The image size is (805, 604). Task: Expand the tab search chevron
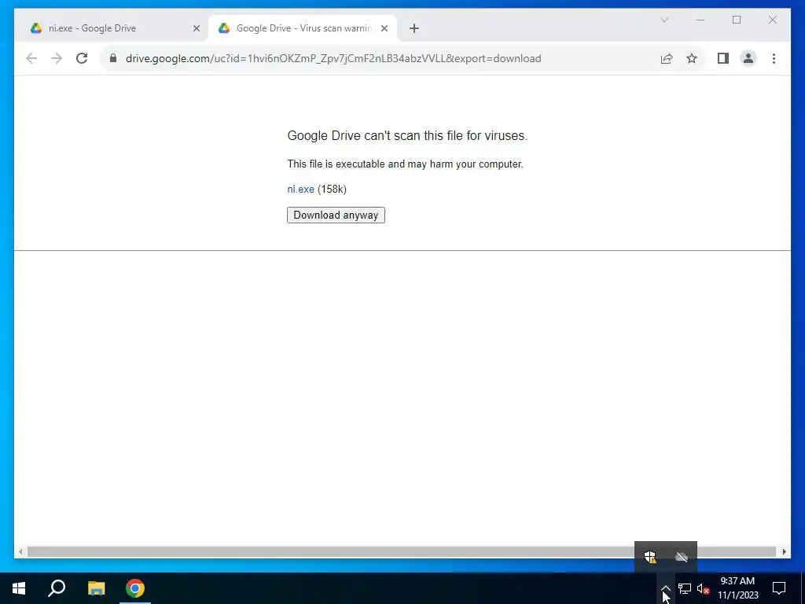pyautogui.click(x=663, y=20)
